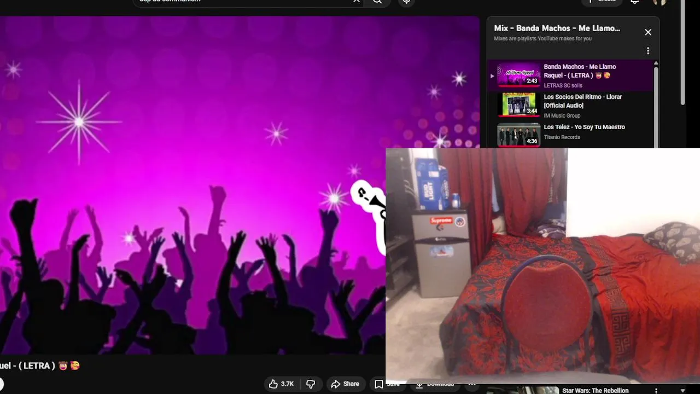Click the 4:36 duration badge
700x394 pixels.
[x=532, y=141]
